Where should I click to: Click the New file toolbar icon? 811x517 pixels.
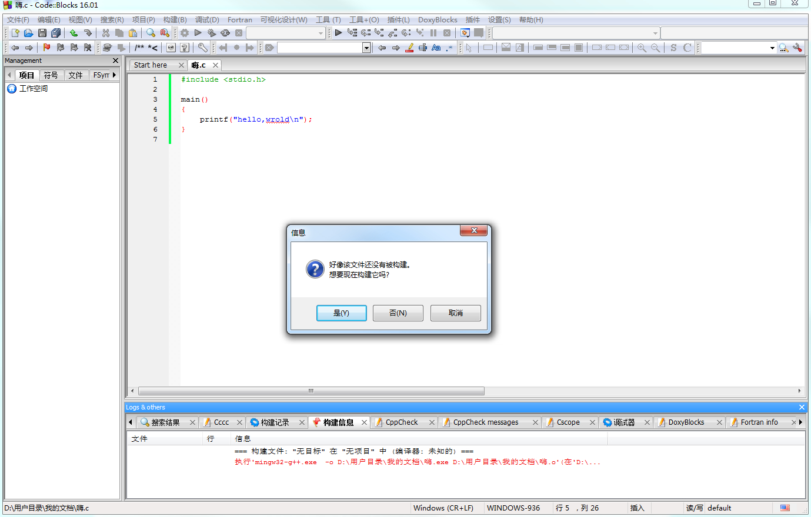click(15, 33)
